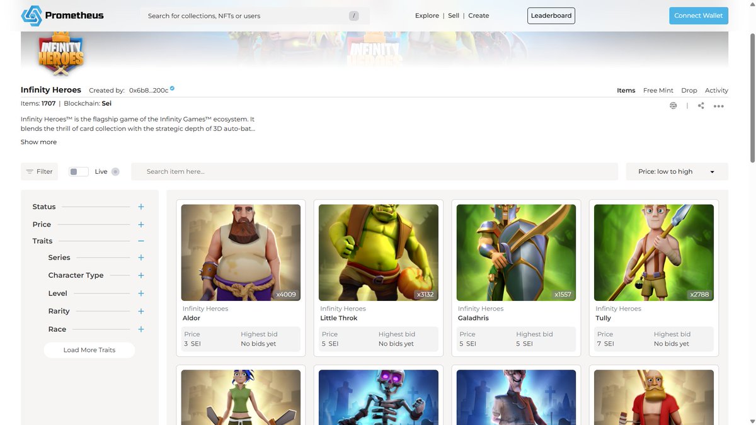Collapse the Traits filter section

point(141,241)
